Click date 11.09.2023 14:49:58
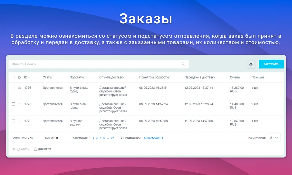This screenshot has height=175, width=292. point(199,121)
